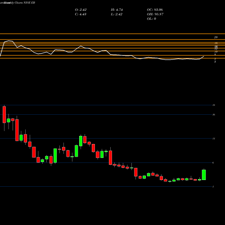Click the last tall green candlestick

point(204,175)
